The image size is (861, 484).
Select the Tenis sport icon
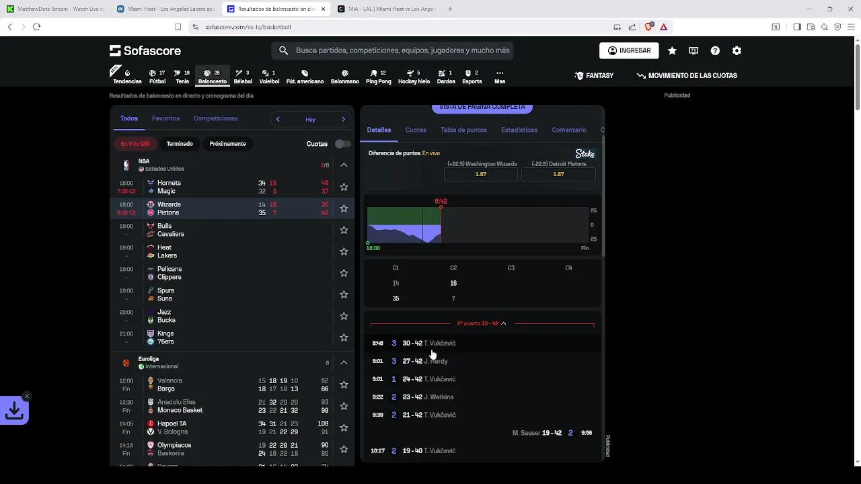[182, 76]
